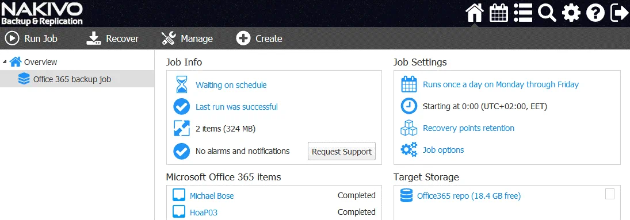Click the Recover download icon
Viewport: 630px width, 220px height.
(x=94, y=38)
